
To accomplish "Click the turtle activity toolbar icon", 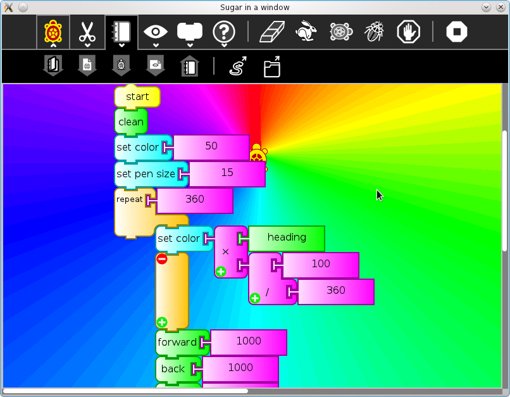I will 53,32.
